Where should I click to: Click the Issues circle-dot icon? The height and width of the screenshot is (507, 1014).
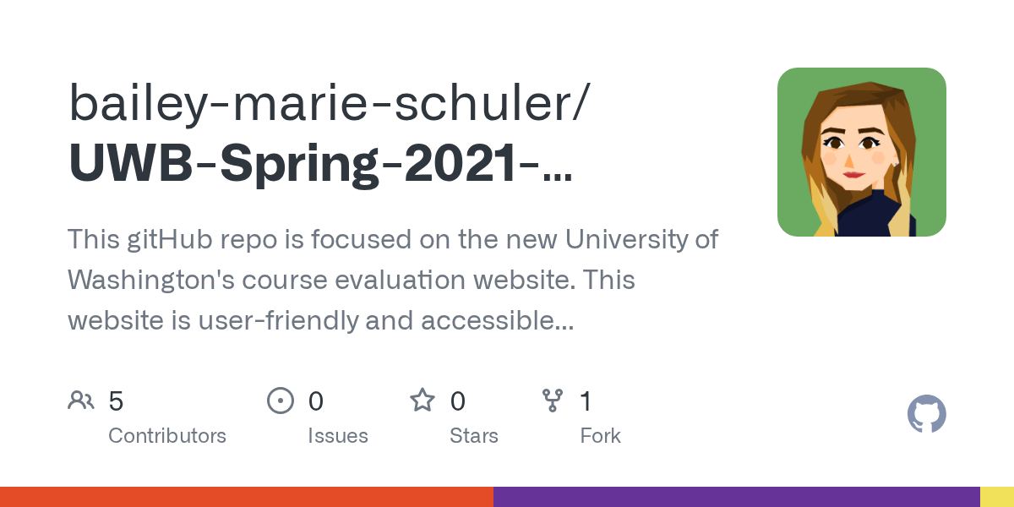(x=281, y=401)
